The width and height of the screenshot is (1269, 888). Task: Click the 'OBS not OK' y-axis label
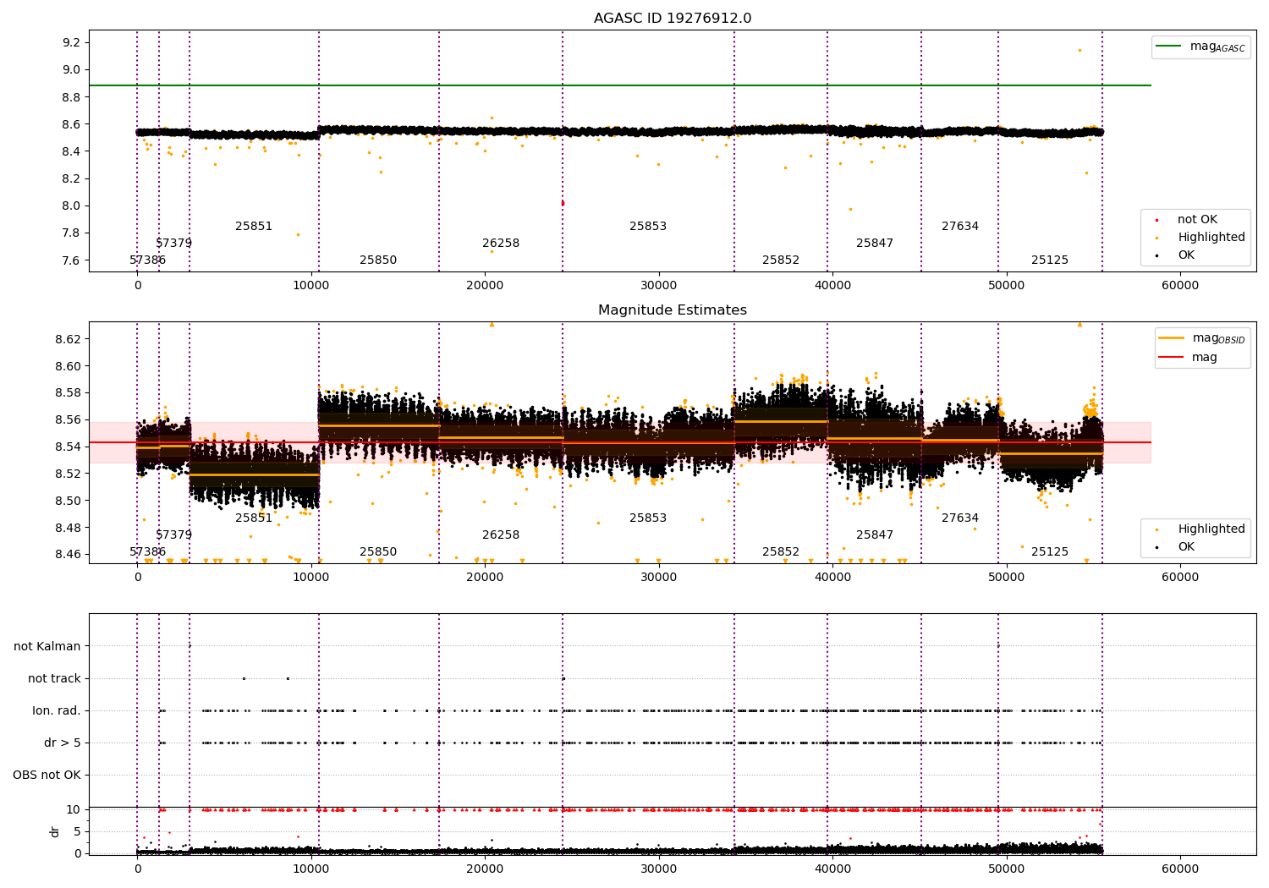pyautogui.click(x=47, y=775)
